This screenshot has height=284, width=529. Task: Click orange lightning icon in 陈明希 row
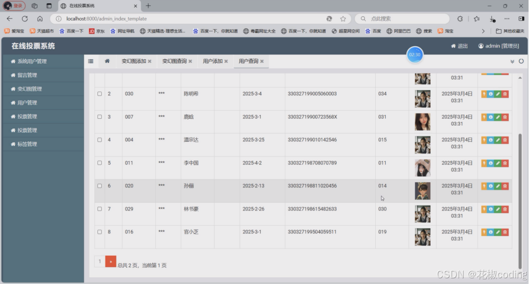[x=484, y=94]
